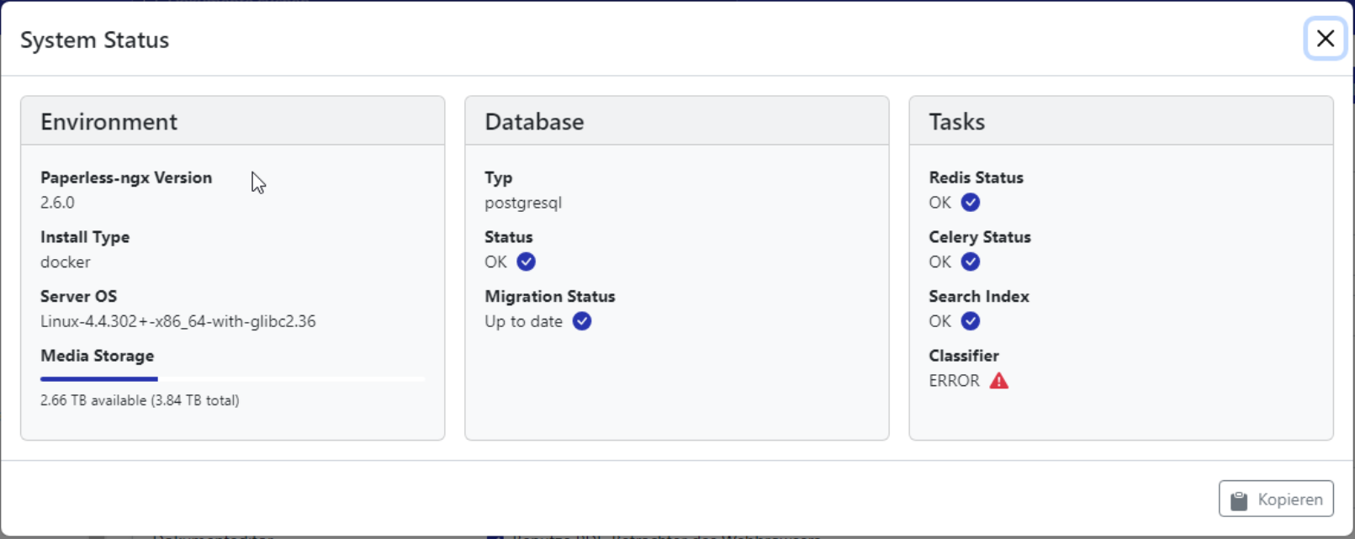
Task: Click the 2.66 TB available storage text
Action: 140,400
